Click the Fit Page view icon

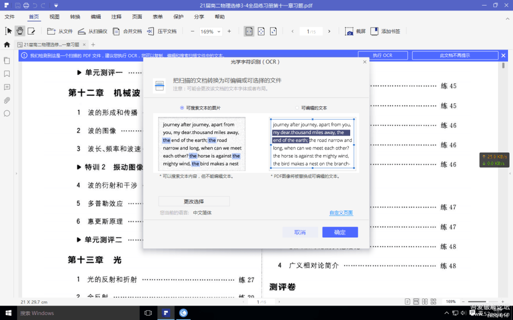[x=261, y=31]
